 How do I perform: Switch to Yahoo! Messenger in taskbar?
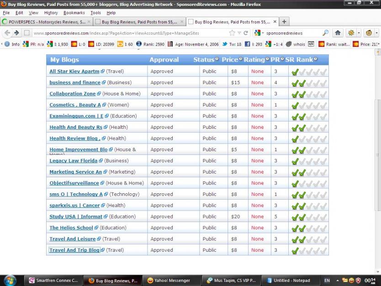coord(172,281)
